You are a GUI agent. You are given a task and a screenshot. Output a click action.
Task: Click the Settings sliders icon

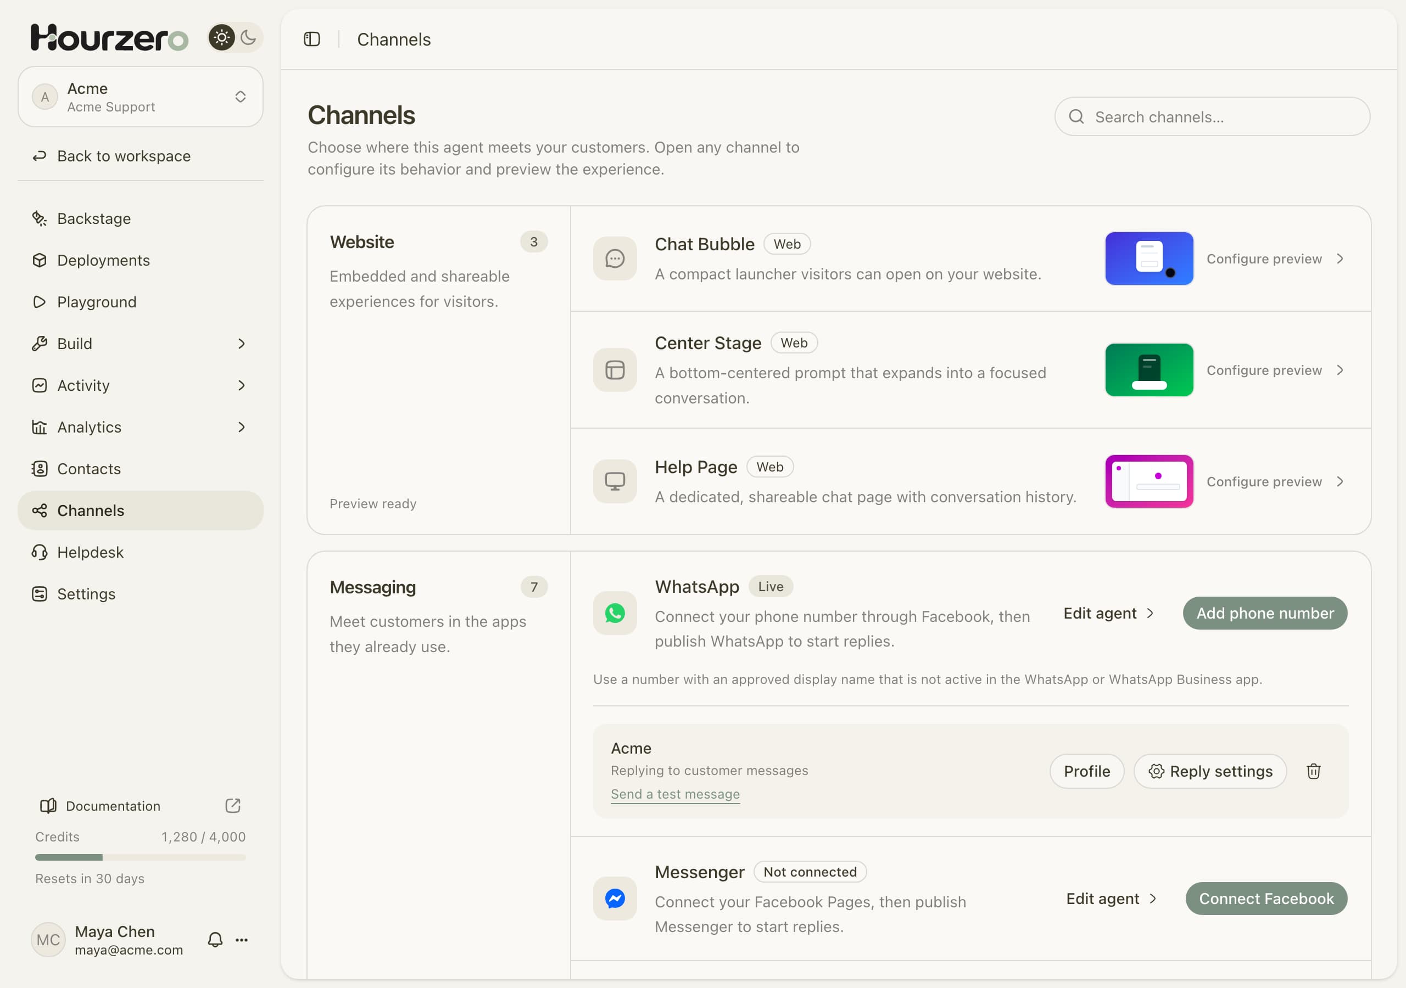(x=40, y=594)
